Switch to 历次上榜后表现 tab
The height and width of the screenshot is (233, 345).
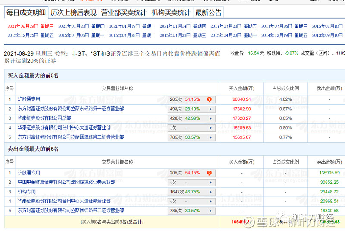(x=73, y=12)
